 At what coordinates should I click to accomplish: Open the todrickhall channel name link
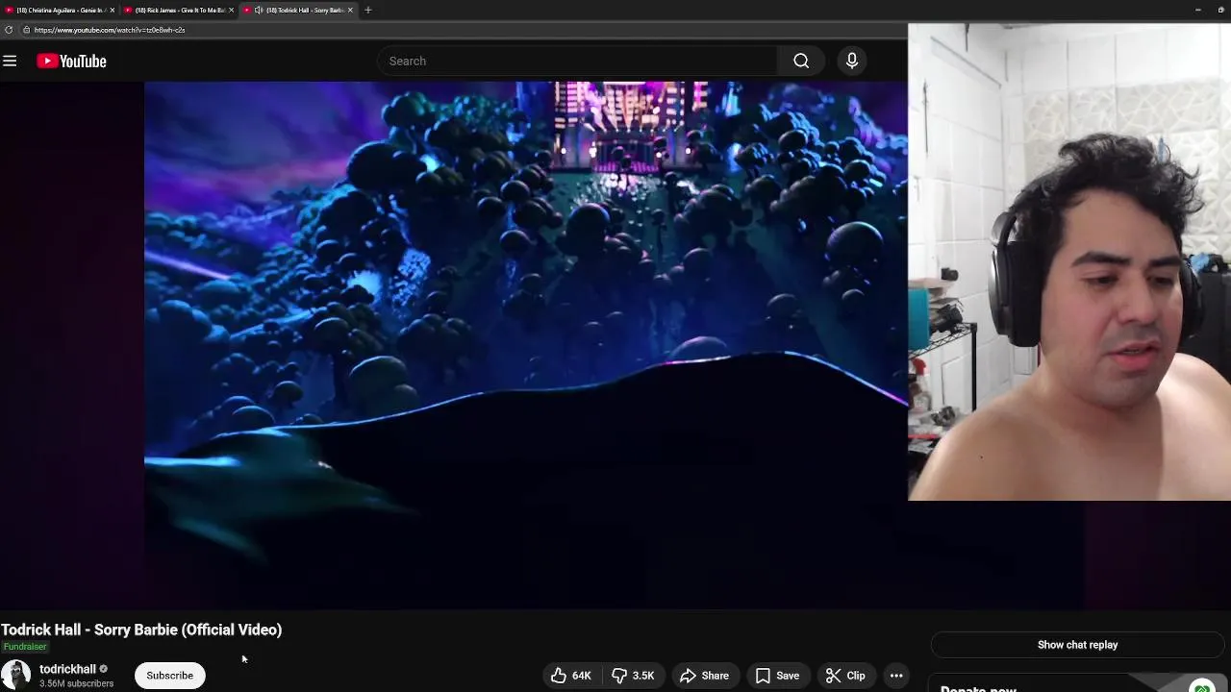(x=67, y=669)
